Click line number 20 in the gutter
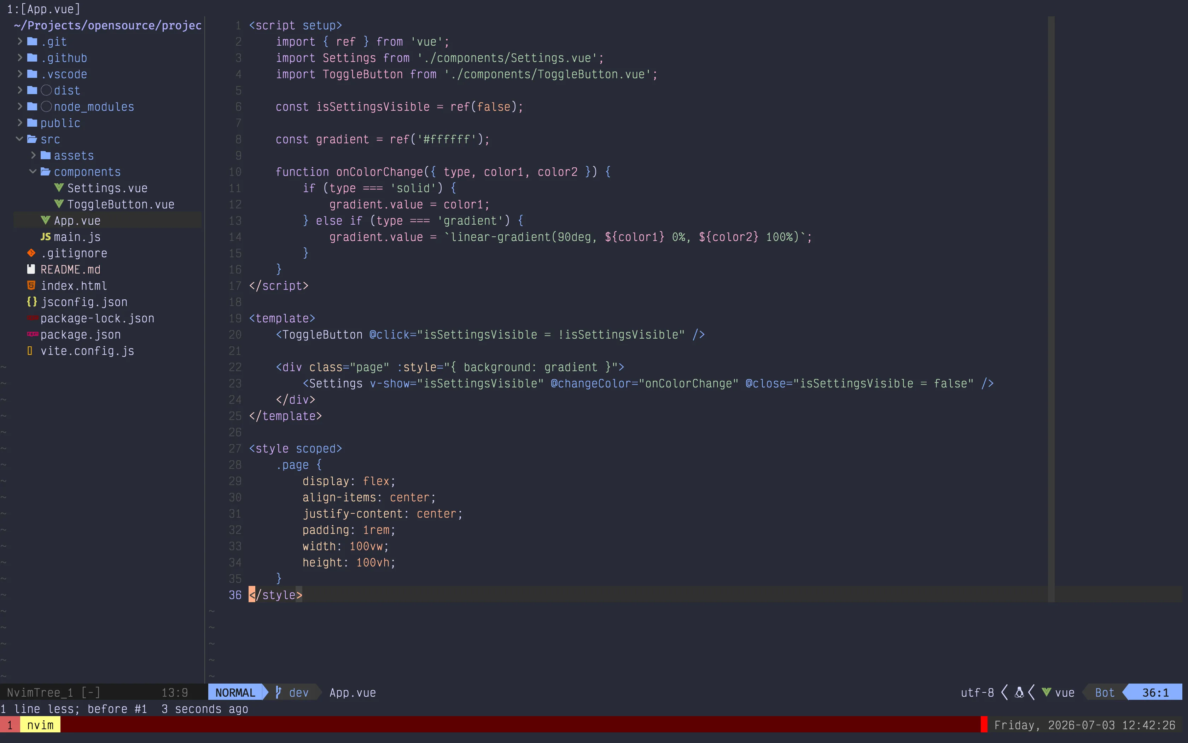This screenshot has width=1188, height=743. [x=235, y=334]
